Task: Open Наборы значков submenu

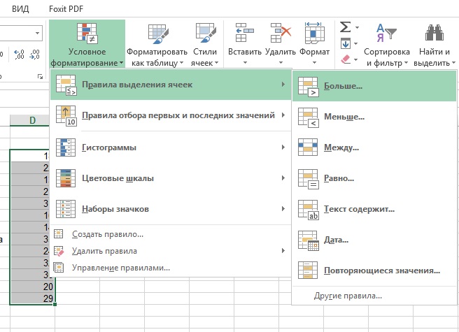Action: 171,208
